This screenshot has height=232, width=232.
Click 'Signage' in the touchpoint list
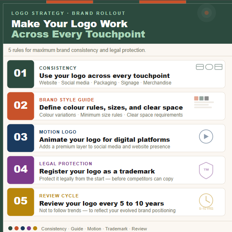[130, 83]
